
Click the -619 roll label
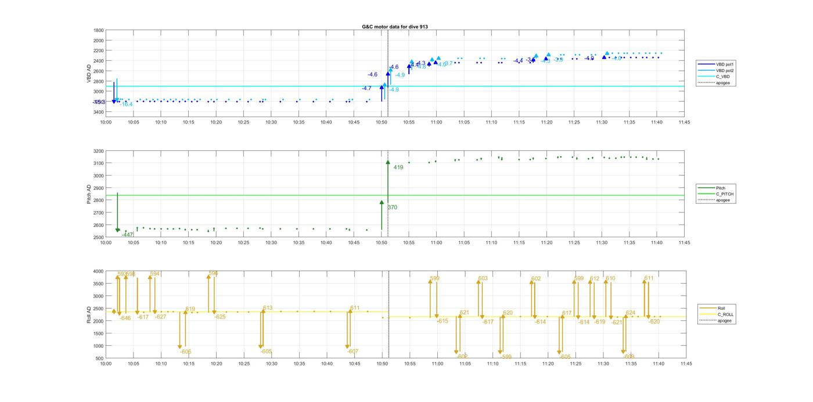coord(599,321)
